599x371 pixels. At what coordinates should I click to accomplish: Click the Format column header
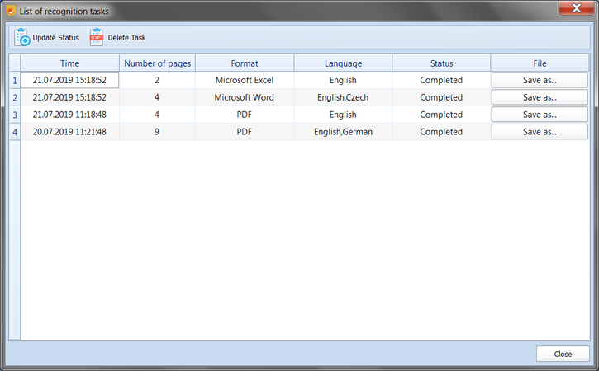244,63
